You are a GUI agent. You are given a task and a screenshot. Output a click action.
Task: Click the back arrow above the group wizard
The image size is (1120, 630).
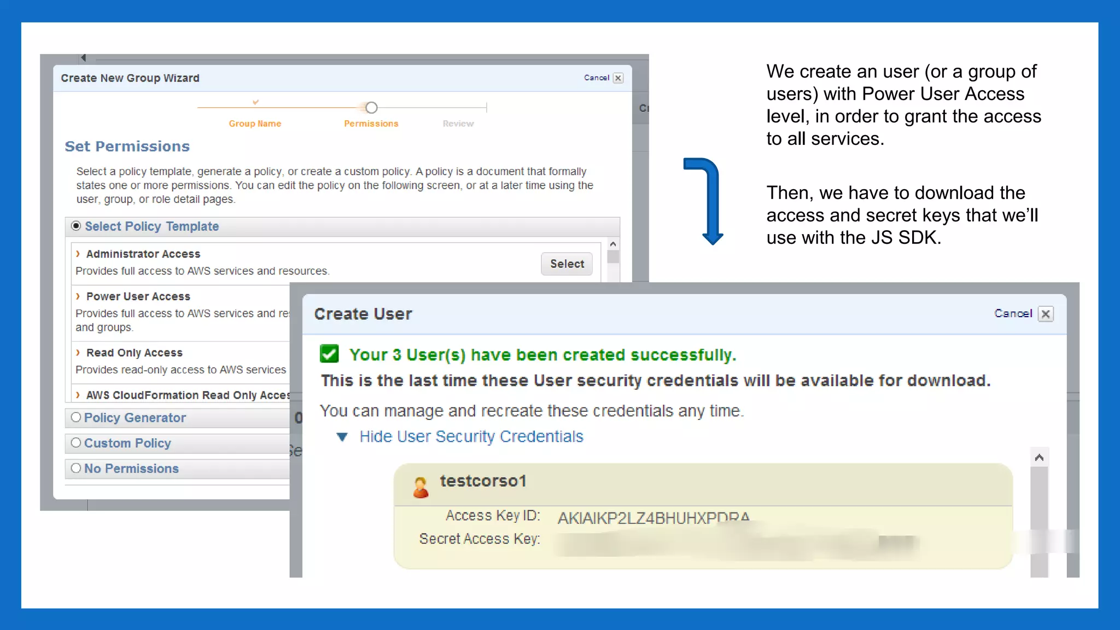coord(83,57)
